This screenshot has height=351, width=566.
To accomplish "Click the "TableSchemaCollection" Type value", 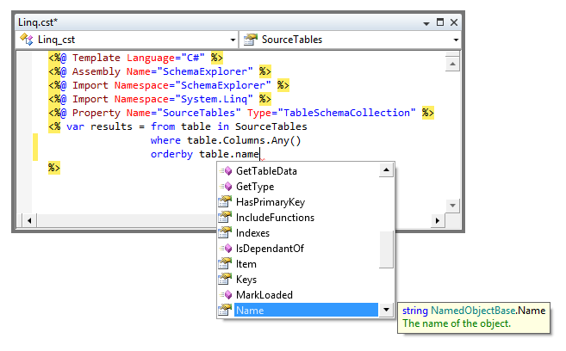I will (346, 113).
